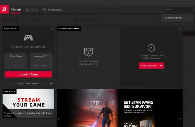This screenshot has width=195, height=127.
Task: Click the recent games shield stars icon
Action: (88, 52)
